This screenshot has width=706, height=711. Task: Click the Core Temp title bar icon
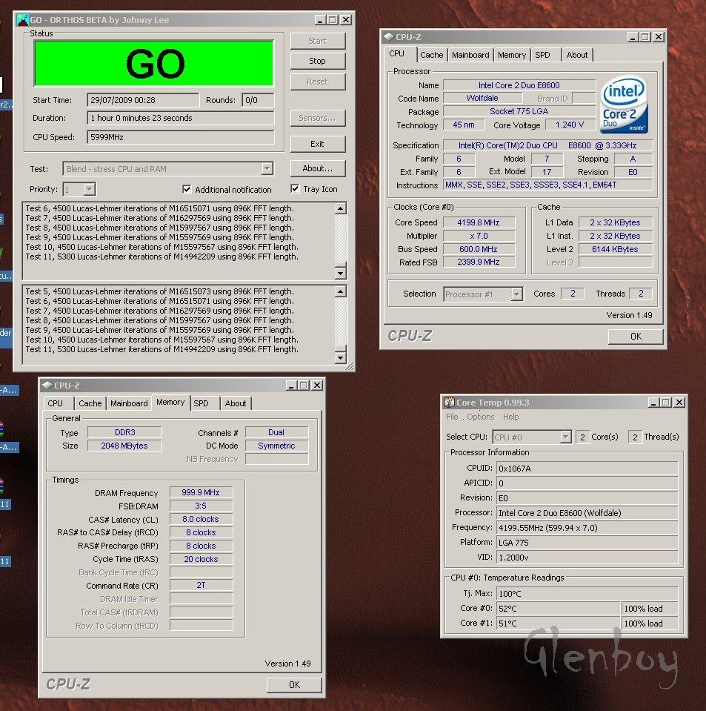click(449, 403)
